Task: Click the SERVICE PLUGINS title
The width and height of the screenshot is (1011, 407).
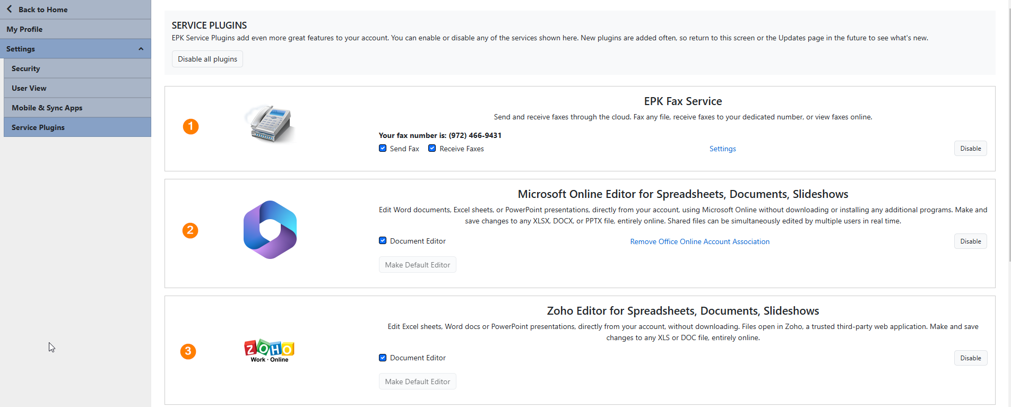Action: click(x=209, y=25)
